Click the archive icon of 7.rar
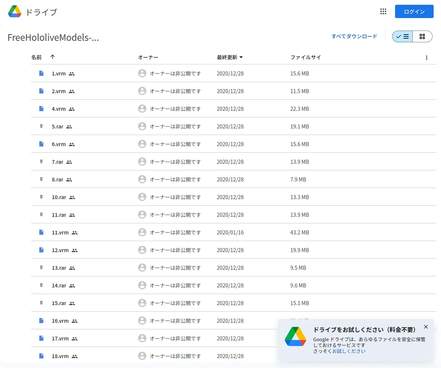The width and height of the screenshot is (441, 368). tap(42, 162)
